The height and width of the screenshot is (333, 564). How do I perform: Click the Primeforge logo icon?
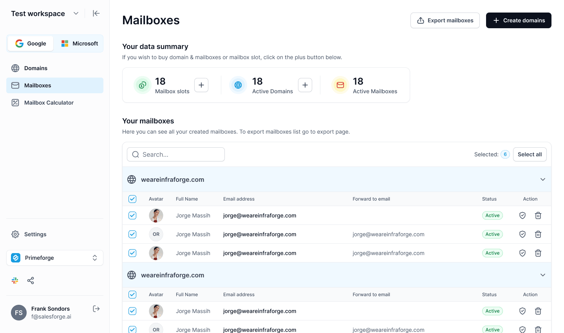pyautogui.click(x=16, y=258)
